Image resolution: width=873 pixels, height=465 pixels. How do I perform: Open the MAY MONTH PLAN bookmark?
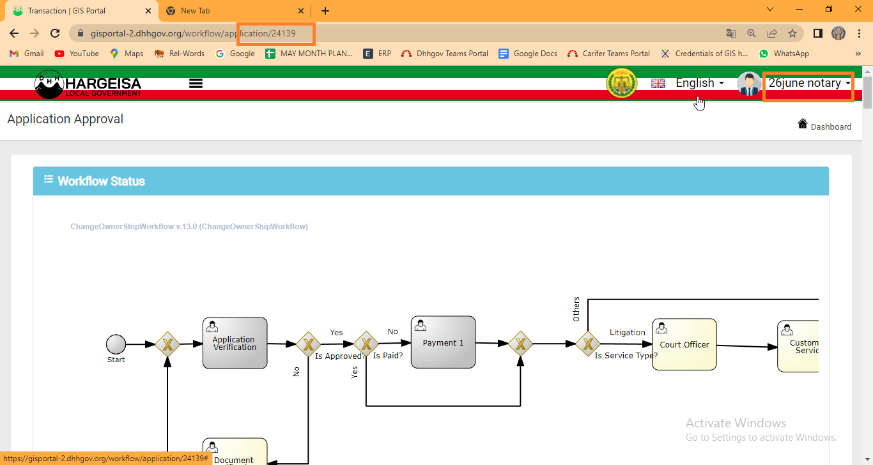click(309, 54)
